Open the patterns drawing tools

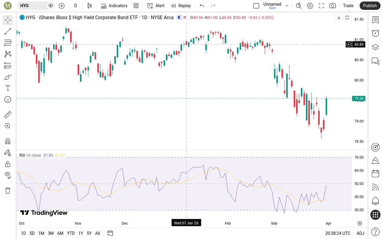8,54
